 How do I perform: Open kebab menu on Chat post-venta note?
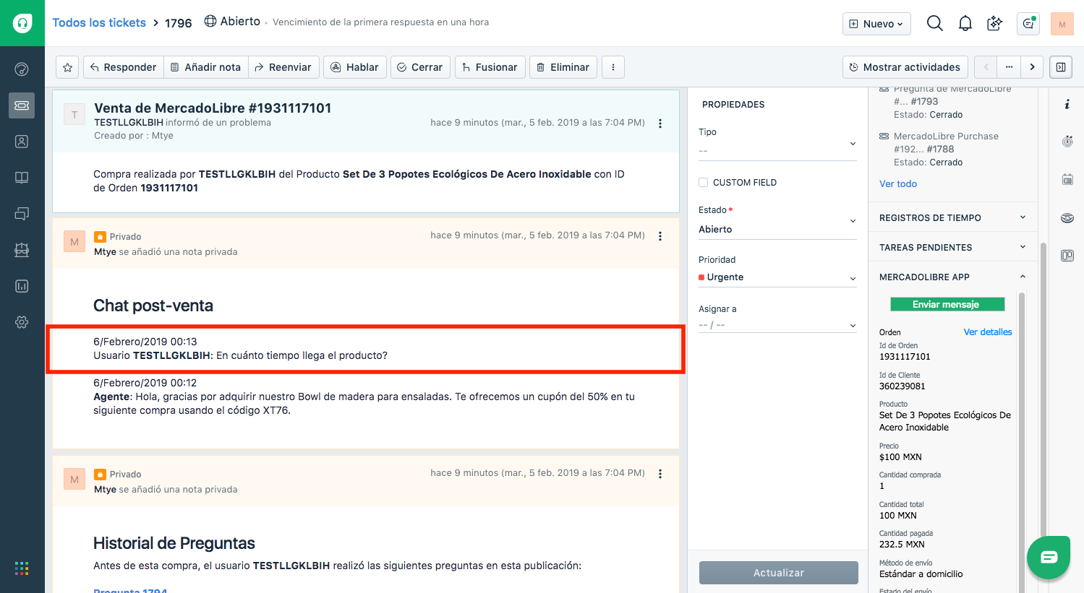(x=660, y=236)
